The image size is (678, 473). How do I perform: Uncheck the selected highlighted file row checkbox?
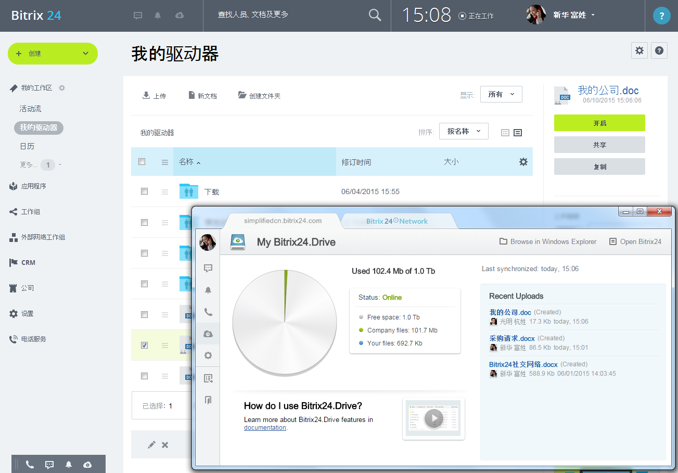click(x=144, y=345)
